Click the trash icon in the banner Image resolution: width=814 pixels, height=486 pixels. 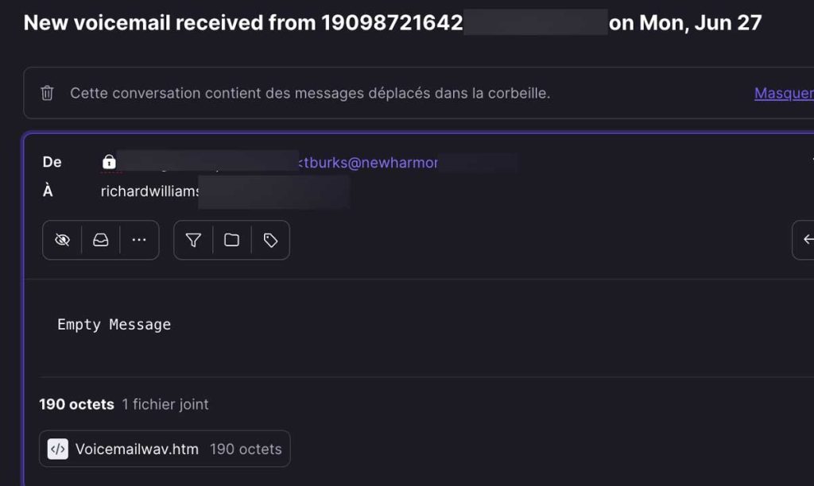tap(47, 93)
